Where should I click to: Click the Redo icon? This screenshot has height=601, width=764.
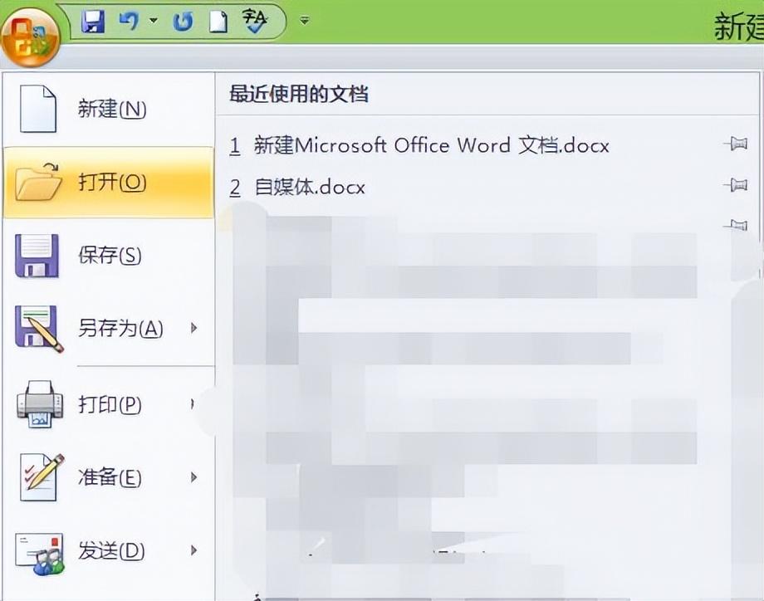point(181,20)
